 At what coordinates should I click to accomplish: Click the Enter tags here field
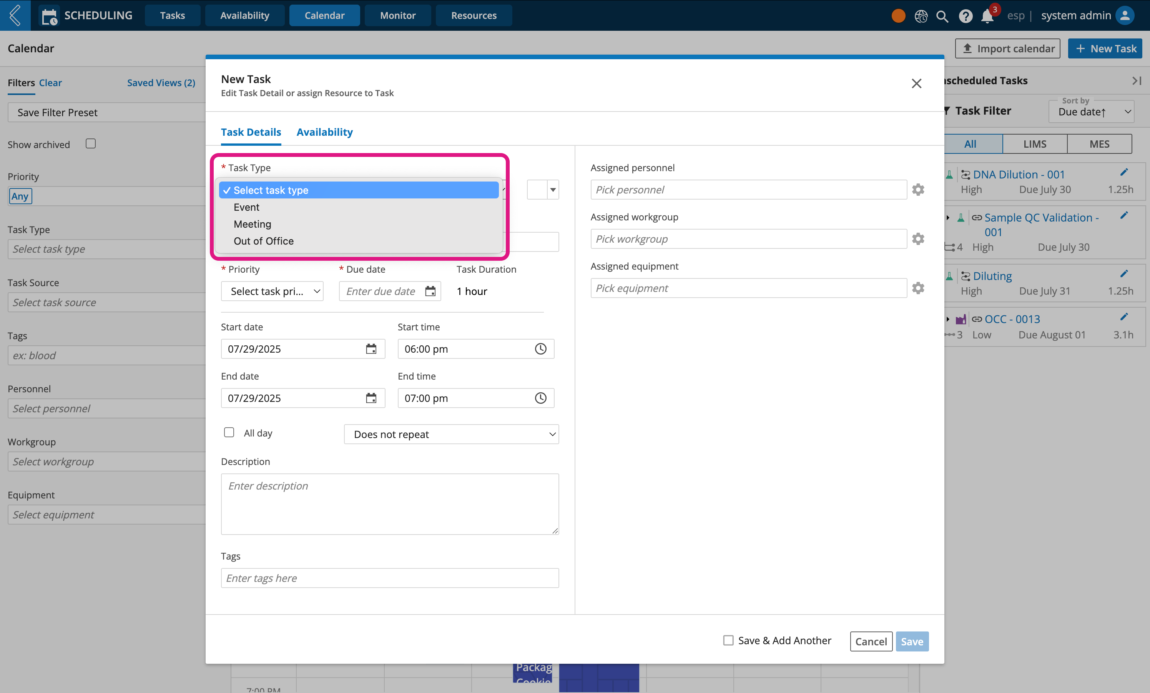pyautogui.click(x=390, y=578)
